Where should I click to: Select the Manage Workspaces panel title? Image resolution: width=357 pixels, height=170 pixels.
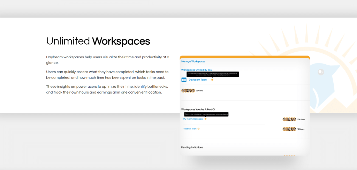tap(193, 61)
